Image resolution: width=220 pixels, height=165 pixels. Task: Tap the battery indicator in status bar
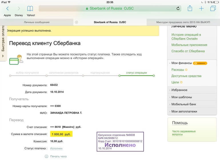[216, 2]
